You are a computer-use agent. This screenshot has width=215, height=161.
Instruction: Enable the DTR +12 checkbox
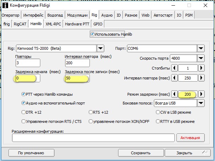point(23,112)
